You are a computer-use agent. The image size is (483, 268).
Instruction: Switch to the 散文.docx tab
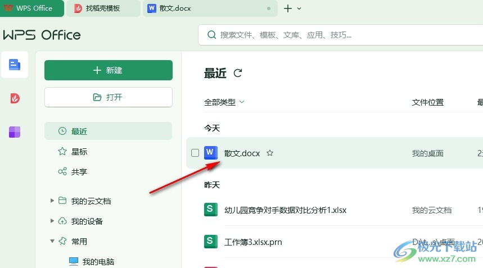click(x=210, y=8)
